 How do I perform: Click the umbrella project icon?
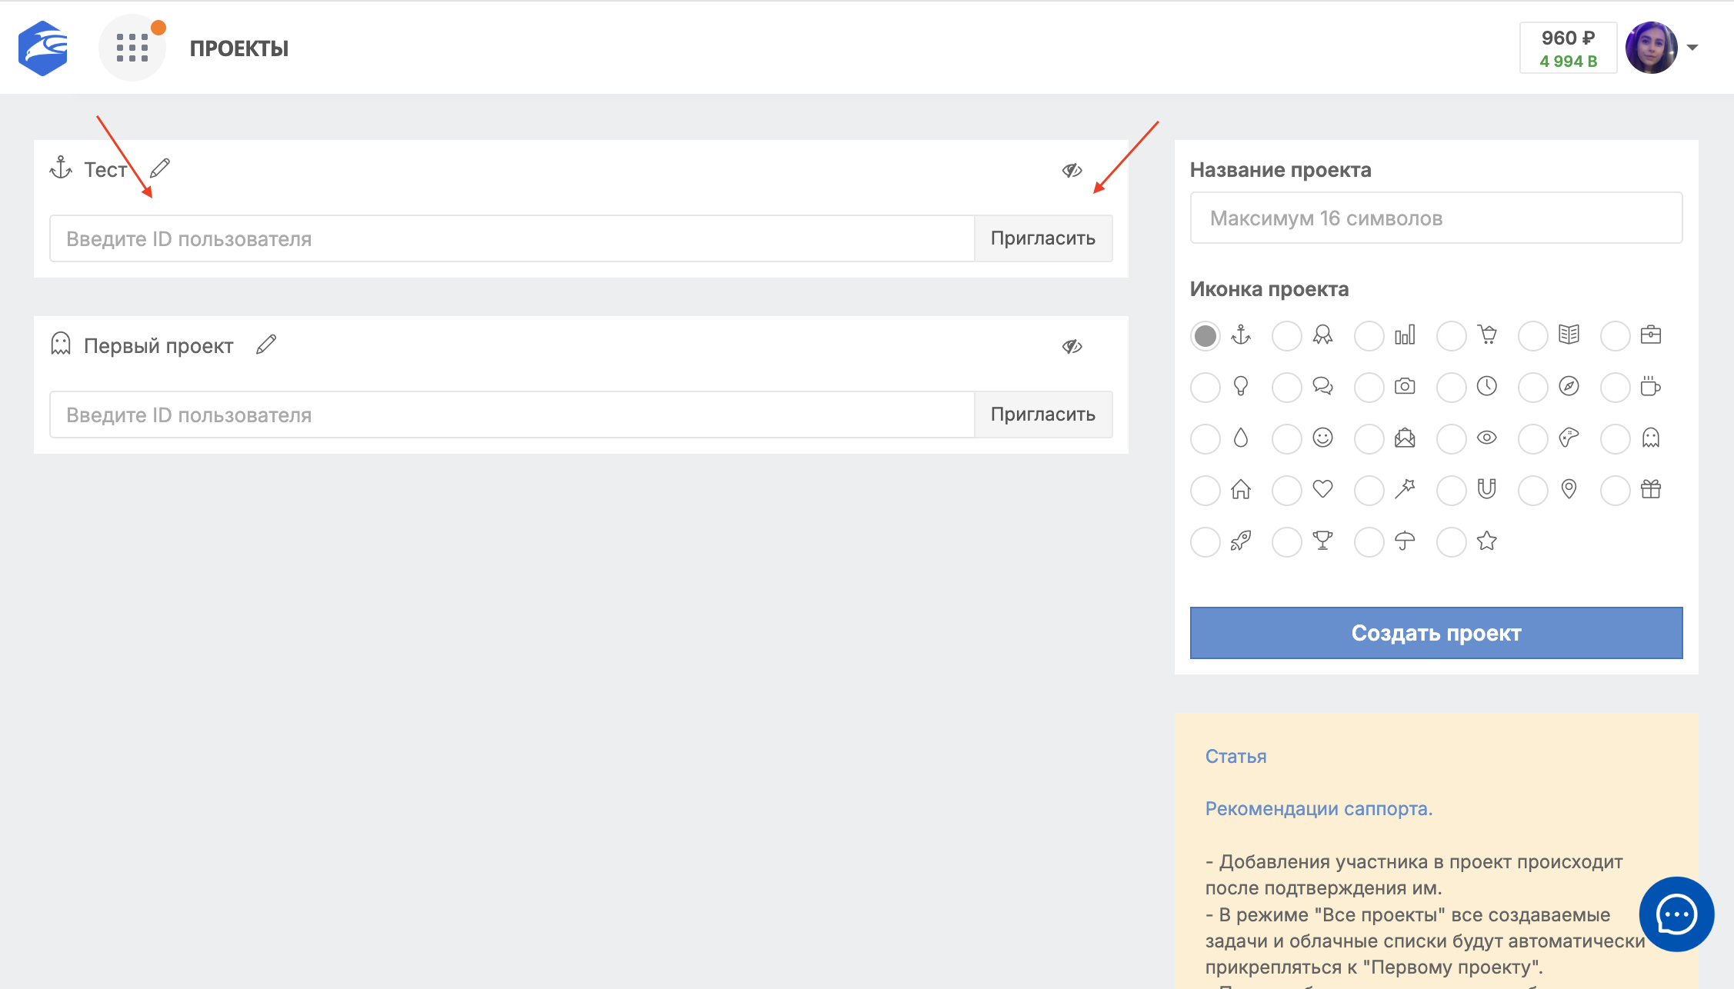pos(1405,541)
